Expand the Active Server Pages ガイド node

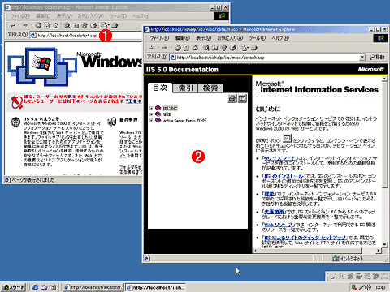tap(151, 120)
